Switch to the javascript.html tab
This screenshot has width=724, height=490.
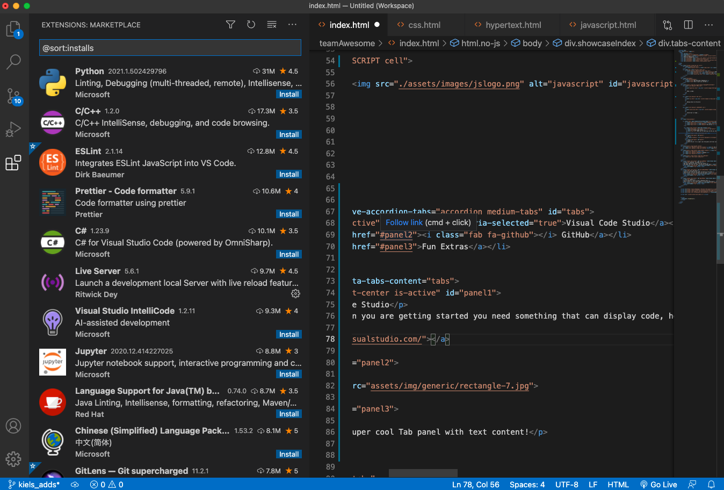point(607,25)
